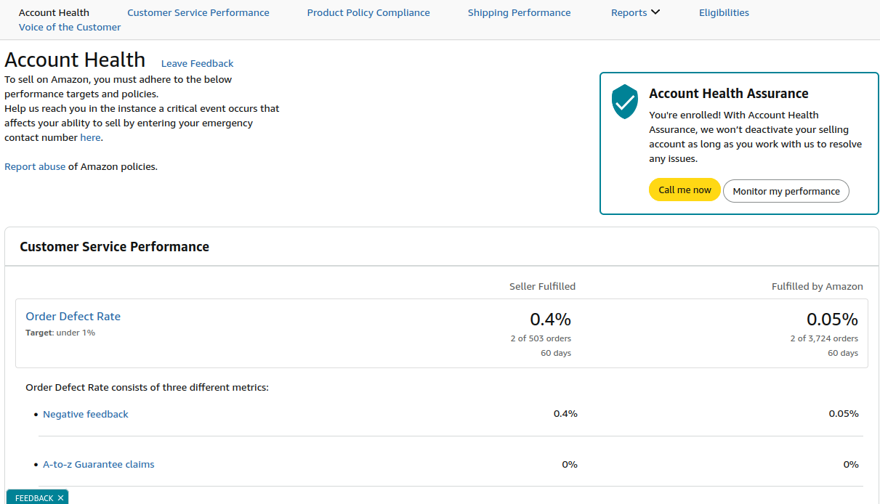Click A-to-z claims Fulfilled by Amazon 0% value
Image resolution: width=880 pixels, height=504 pixels.
851,464
